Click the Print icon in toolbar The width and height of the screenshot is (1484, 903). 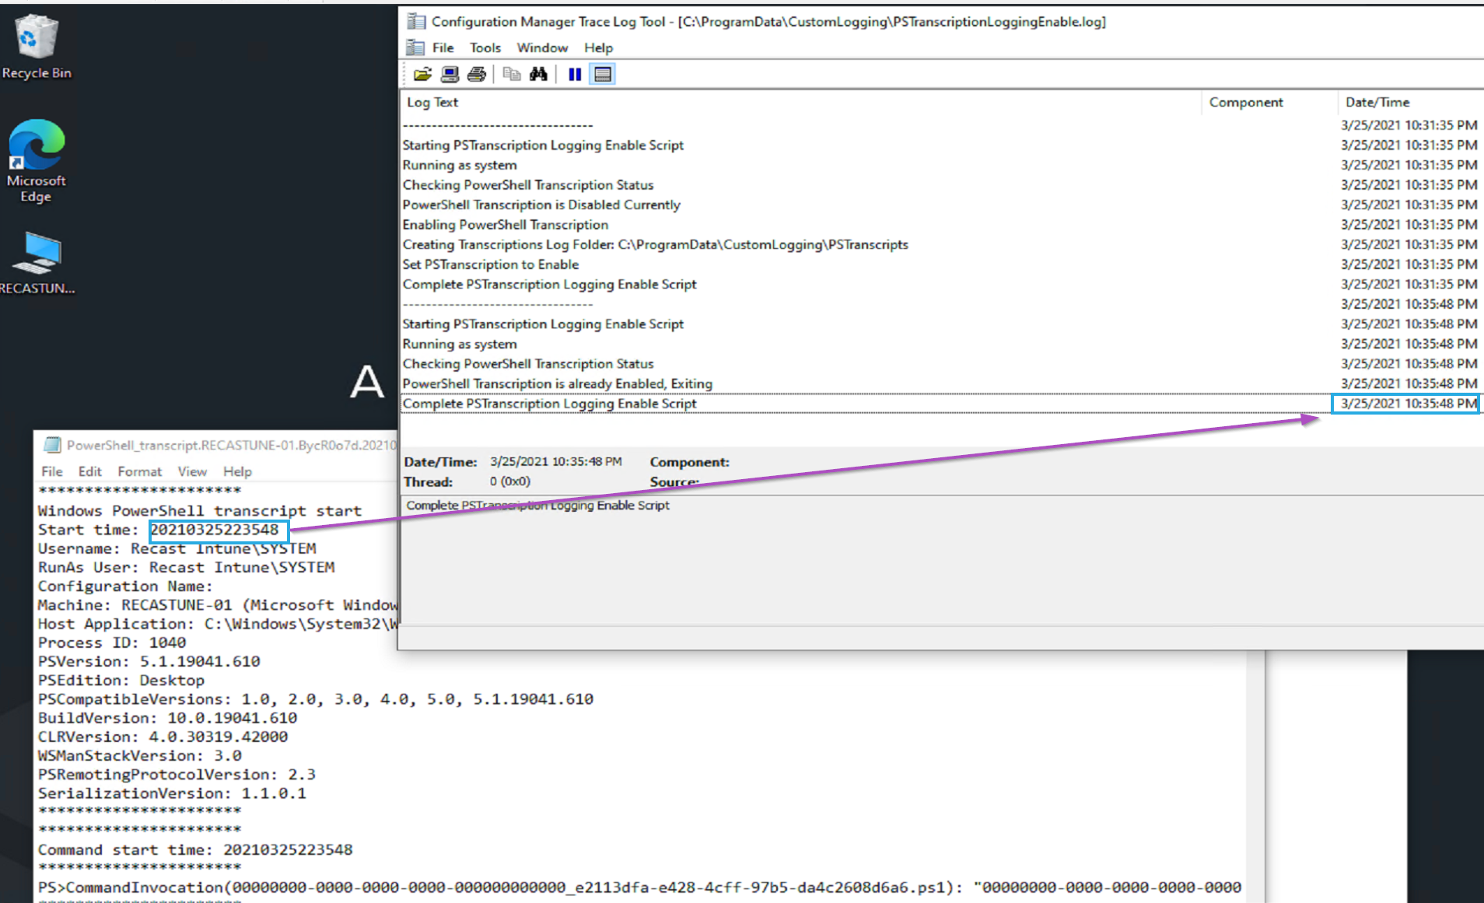coord(476,75)
